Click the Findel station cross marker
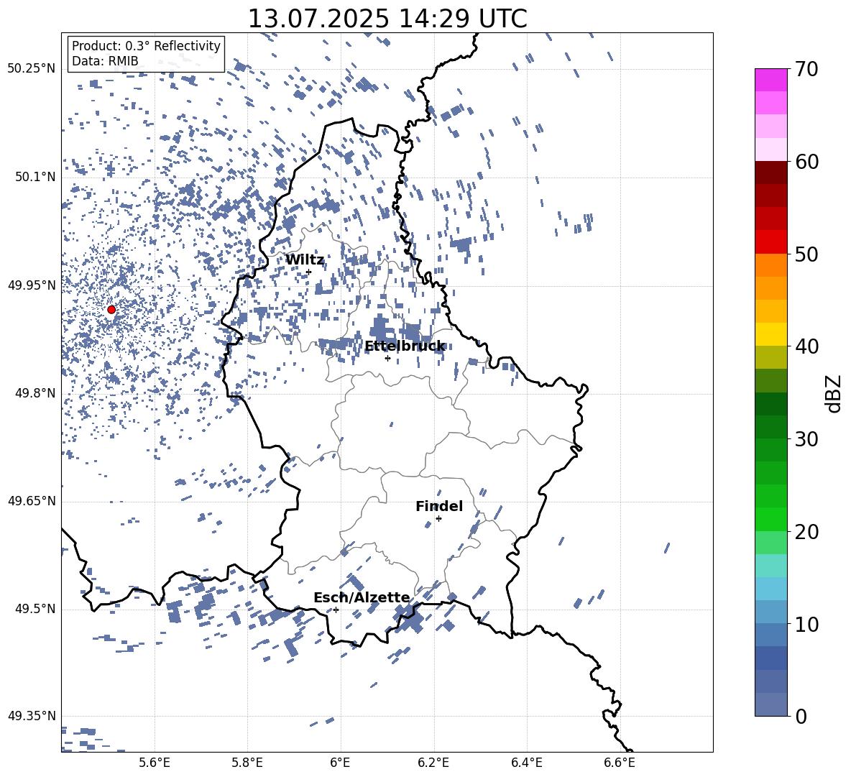Viewport: 851px width, 777px height. click(x=438, y=519)
